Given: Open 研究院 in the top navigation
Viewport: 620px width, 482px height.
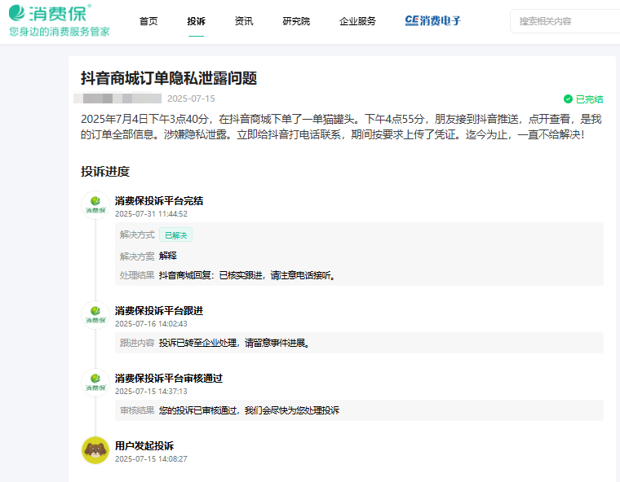Looking at the screenshot, I should pos(296,21).
